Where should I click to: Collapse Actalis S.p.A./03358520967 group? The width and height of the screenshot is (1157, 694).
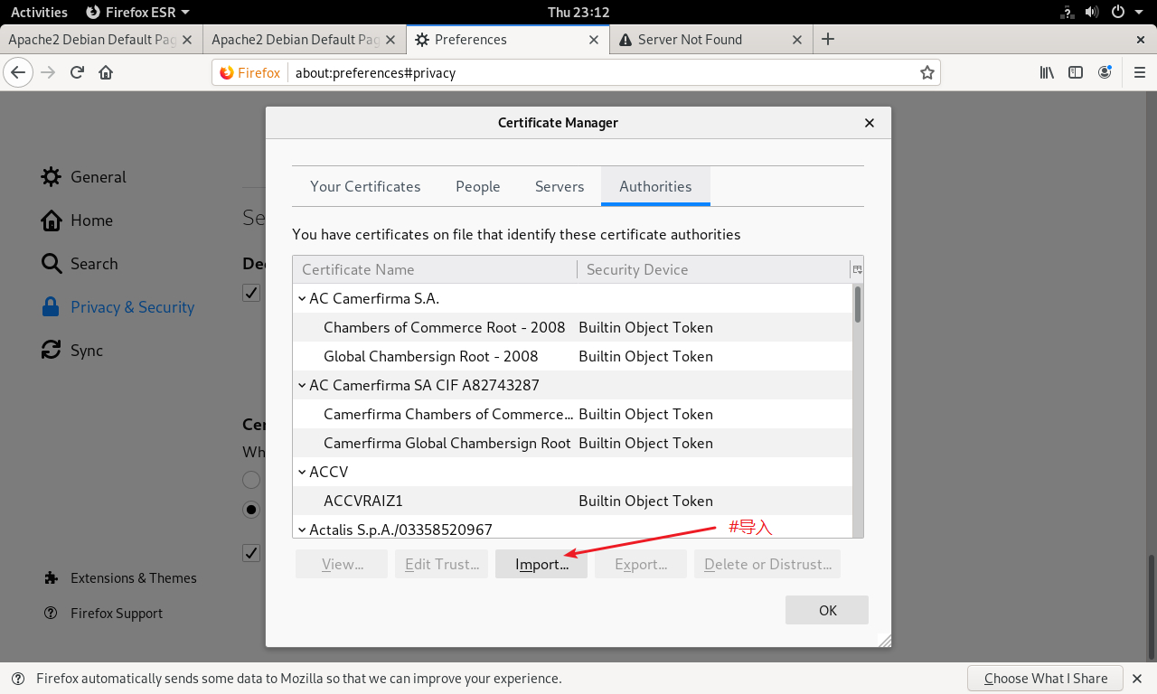click(x=302, y=530)
